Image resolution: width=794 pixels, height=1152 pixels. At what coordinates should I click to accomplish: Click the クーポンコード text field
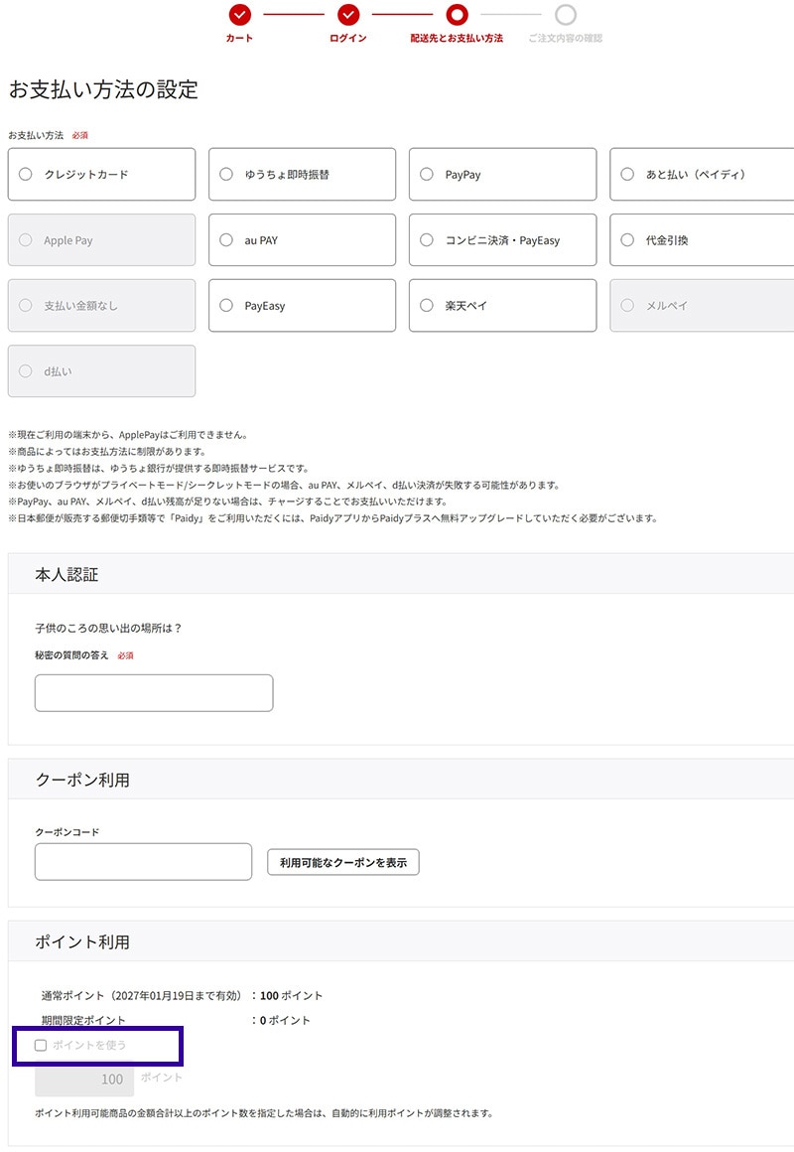[x=143, y=862]
